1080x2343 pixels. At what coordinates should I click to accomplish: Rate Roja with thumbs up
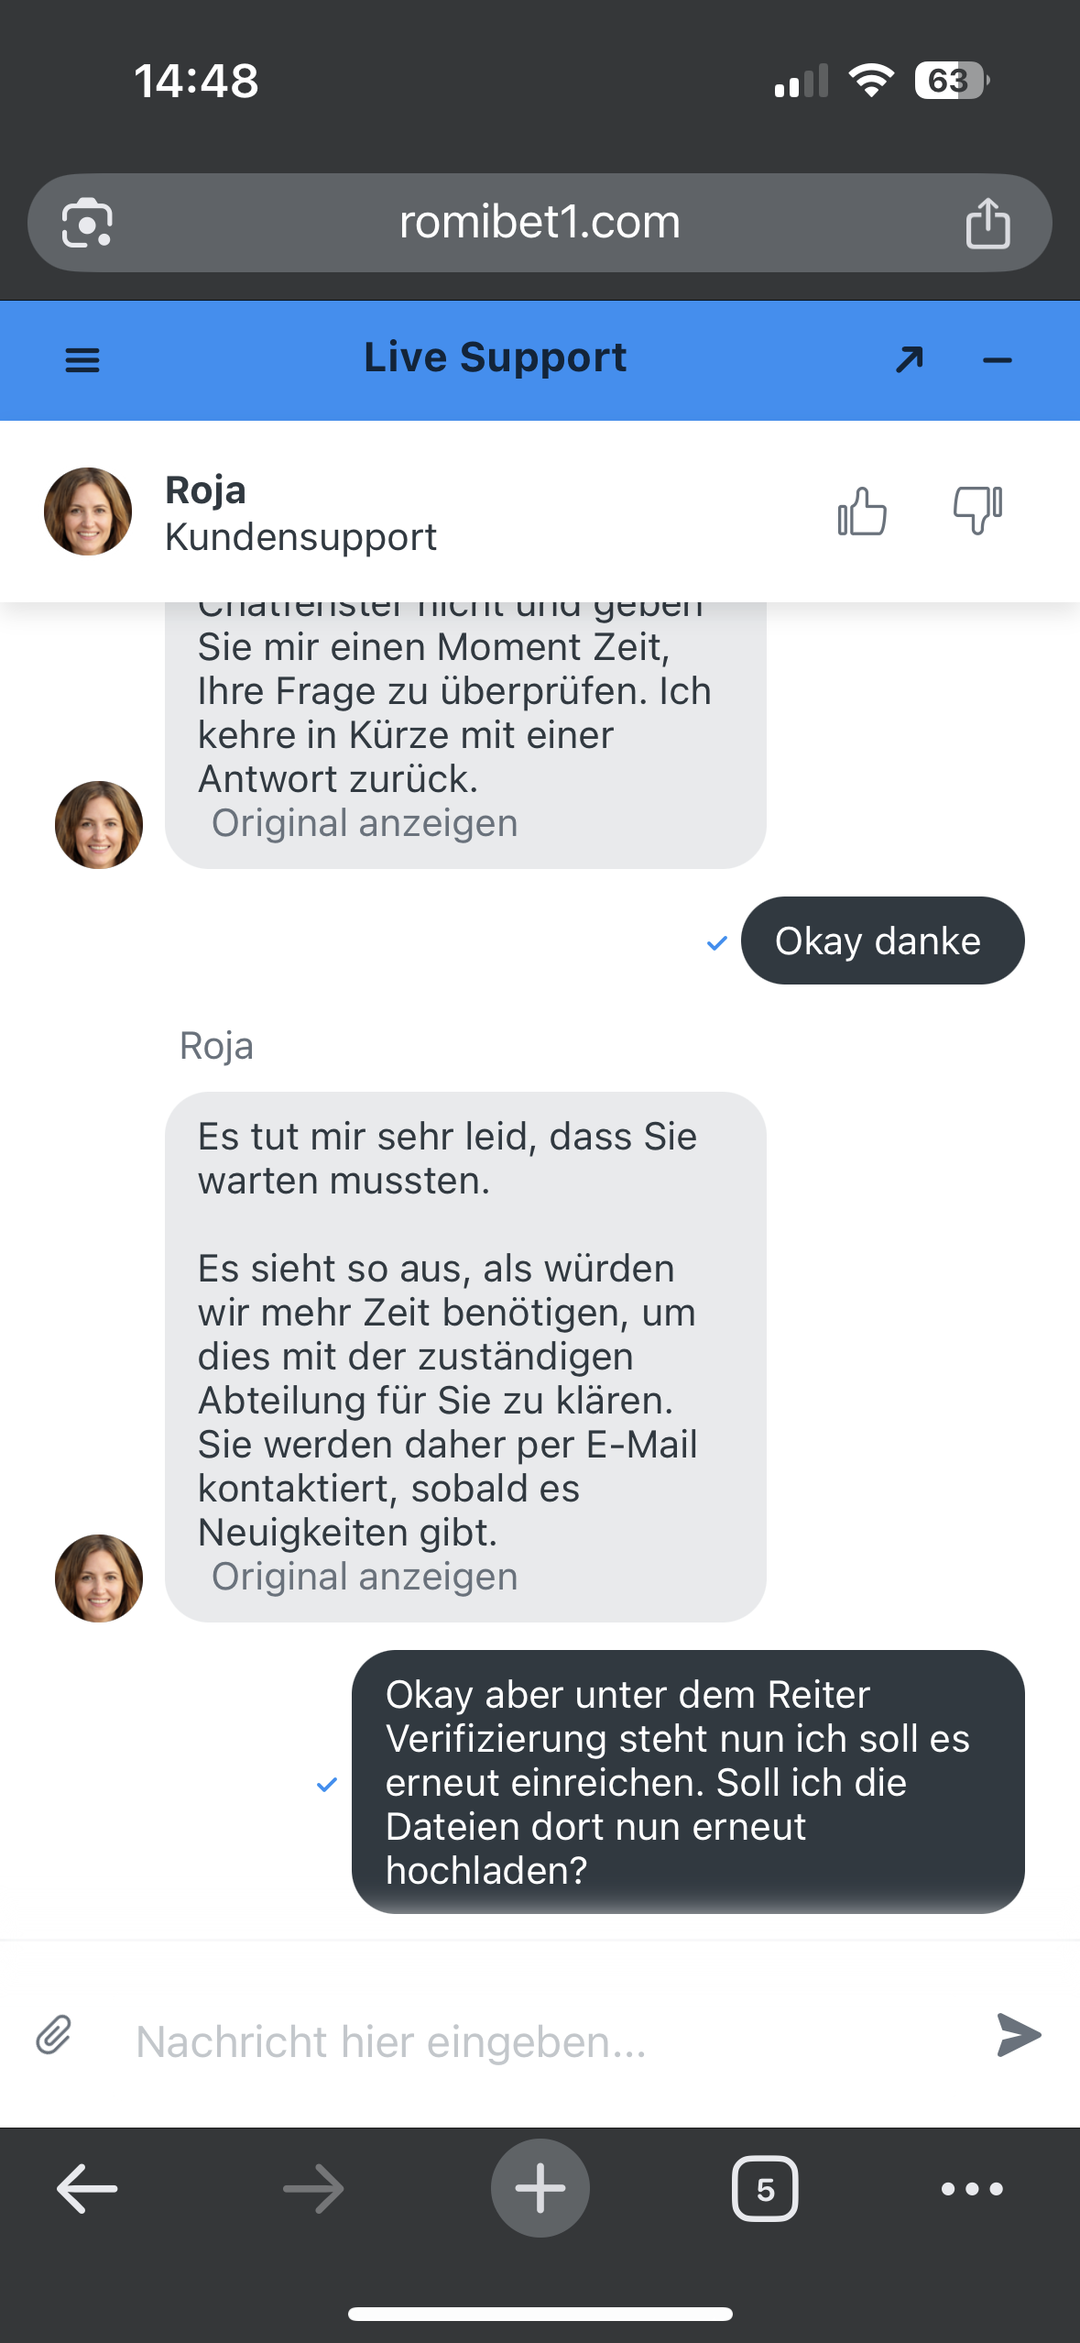coord(862,511)
